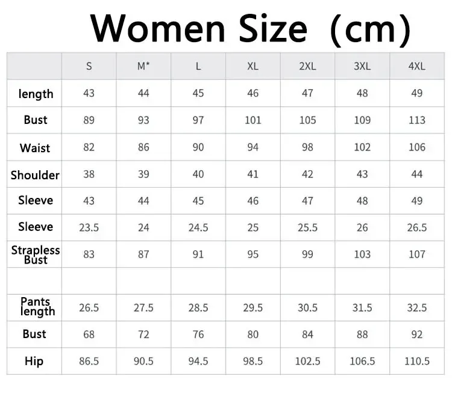Image resolution: width=452 pixels, height=394 pixels.
Task: Click the 113 bust value cell
Action: [x=416, y=120]
